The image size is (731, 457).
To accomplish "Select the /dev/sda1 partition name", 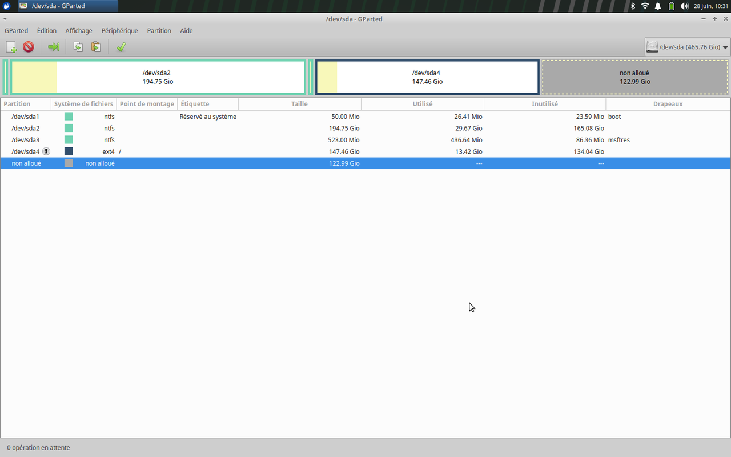I will 26,117.
